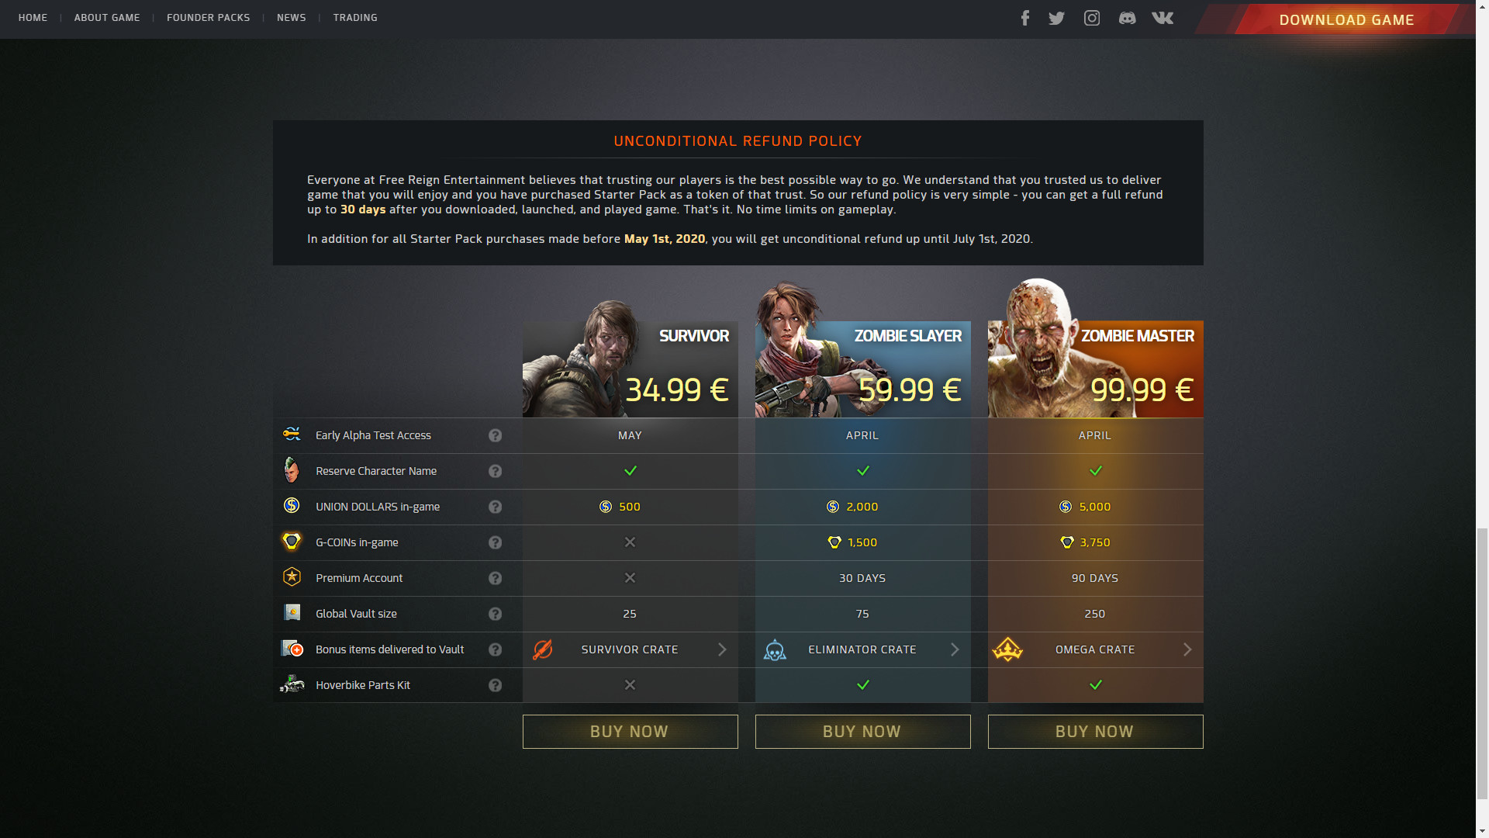Click the 3,750 G-COINs value

1095,542
